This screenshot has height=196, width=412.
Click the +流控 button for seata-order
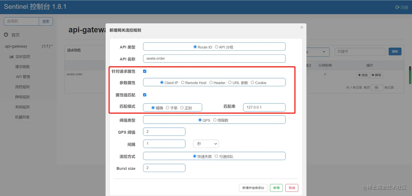[363, 75]
